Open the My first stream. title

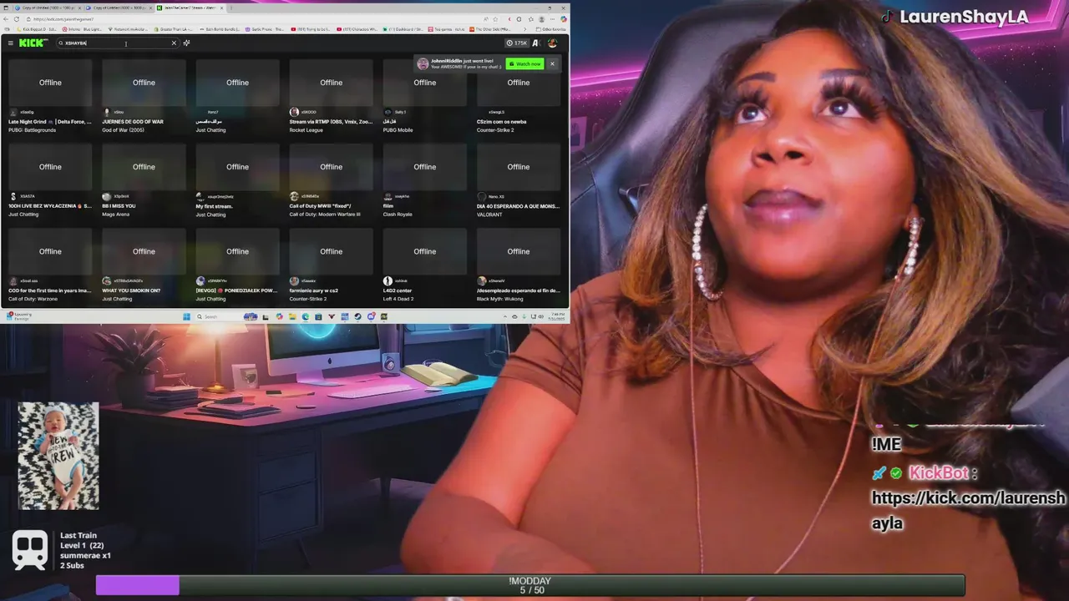[x=214, y=206]
